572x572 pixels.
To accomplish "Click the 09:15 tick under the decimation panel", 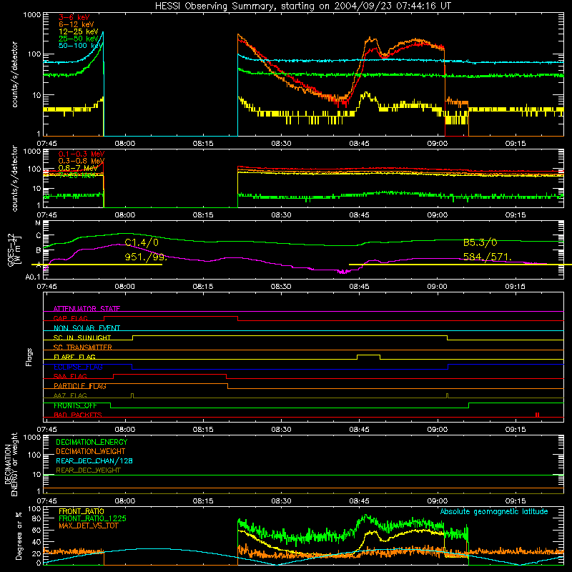I will [515, 501].
